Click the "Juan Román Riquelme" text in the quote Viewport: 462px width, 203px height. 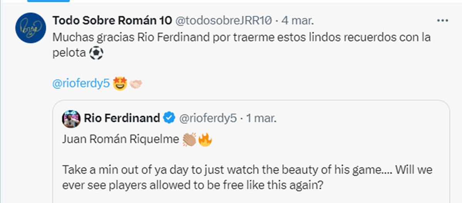121,140
